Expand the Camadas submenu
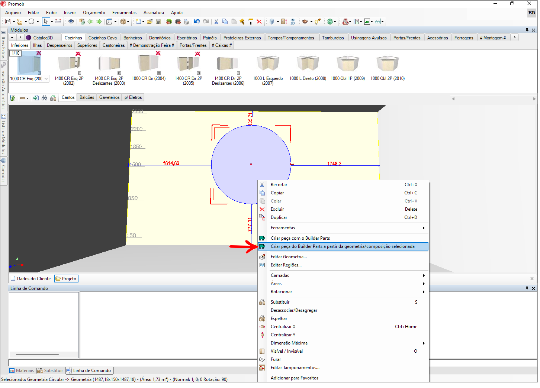Viewport: 540px width, 388px height. pos(343,275)
